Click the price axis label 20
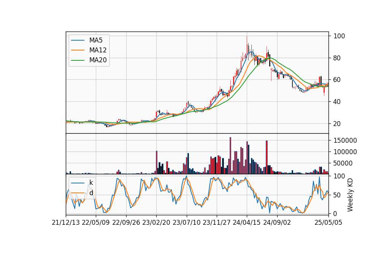Image resolution: width=365 pixels, height=262 pixels. (x=337, y=124)
